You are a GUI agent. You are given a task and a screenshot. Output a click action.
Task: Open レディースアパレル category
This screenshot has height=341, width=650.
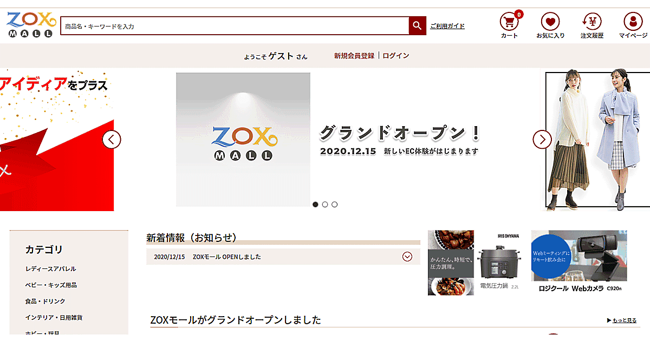coord(50,269)
